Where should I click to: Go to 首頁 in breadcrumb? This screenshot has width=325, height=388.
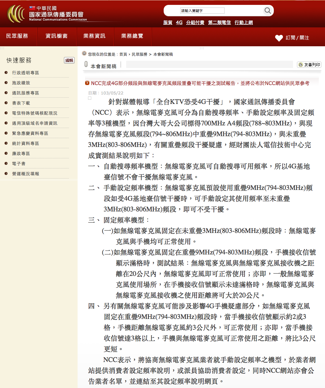pyautogui.click(x=123, y=54)
